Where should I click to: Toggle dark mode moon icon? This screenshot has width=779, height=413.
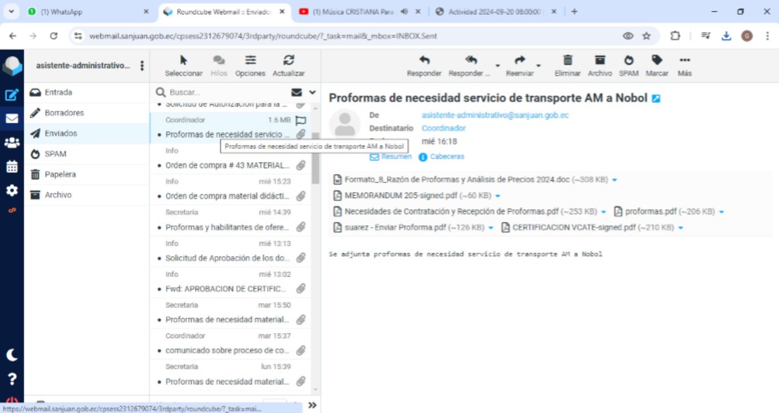(x=12, y=355)
